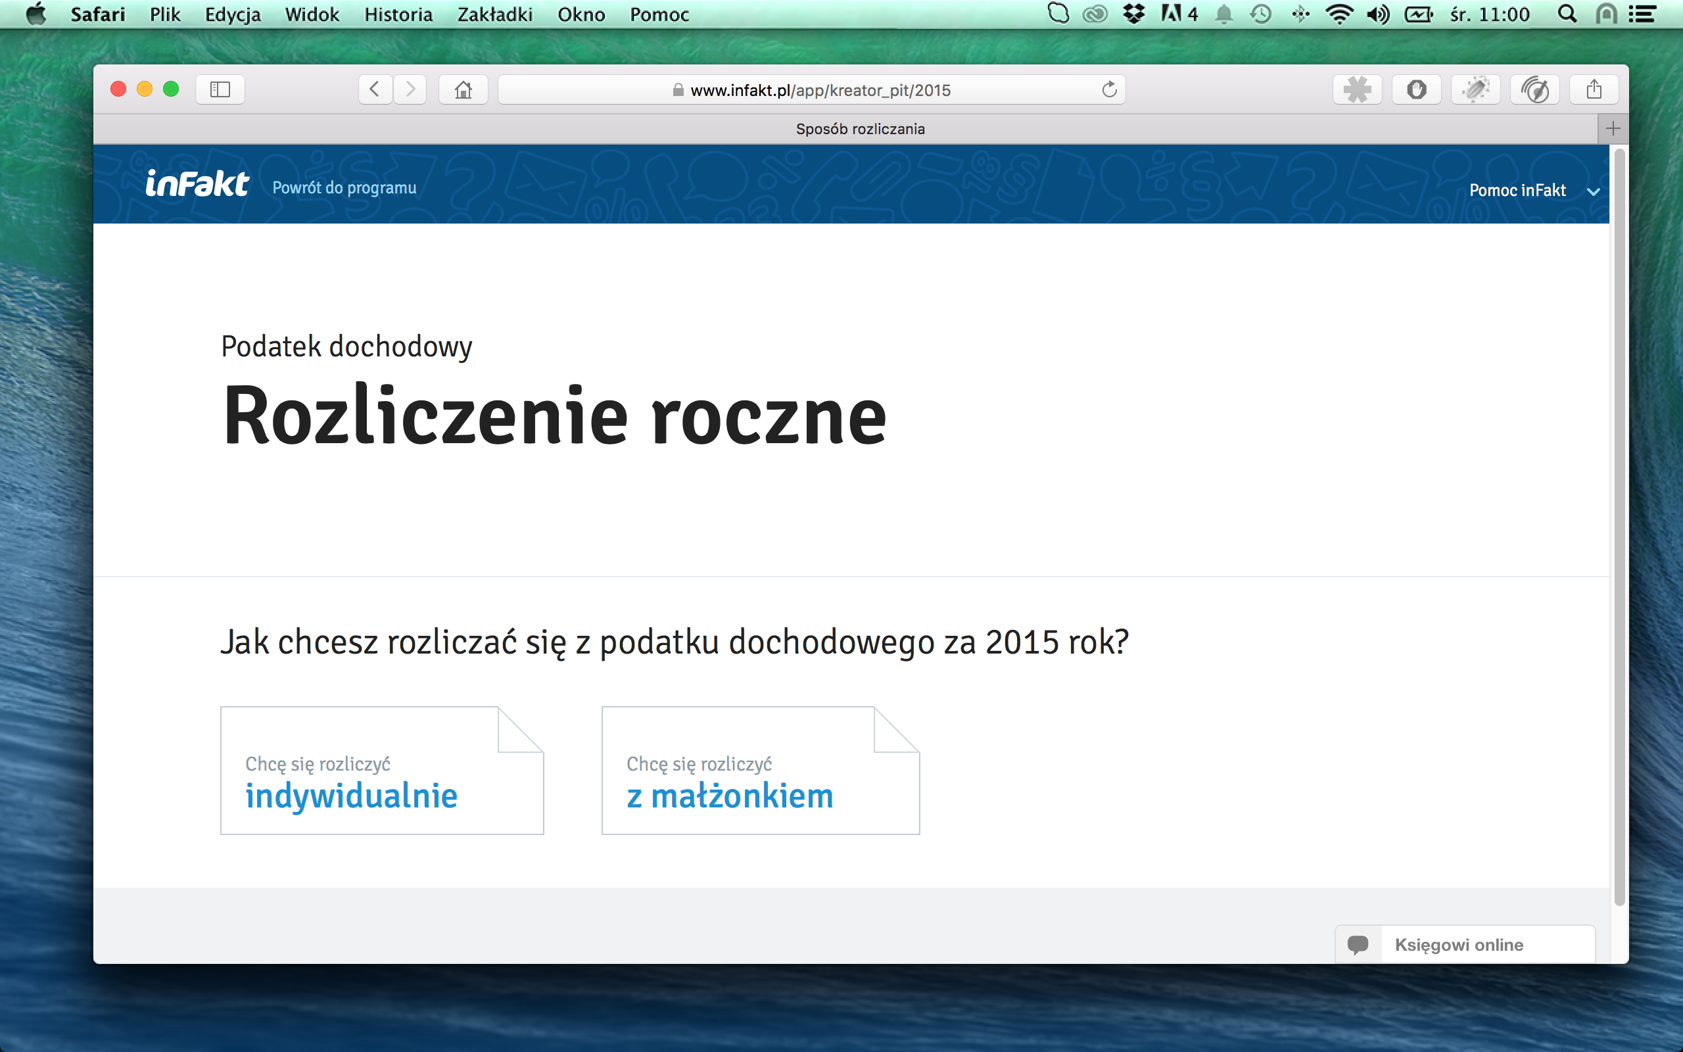Click the first outlined menu bar icon
The image size is (1683, 1052).
tap(1058, 13)
